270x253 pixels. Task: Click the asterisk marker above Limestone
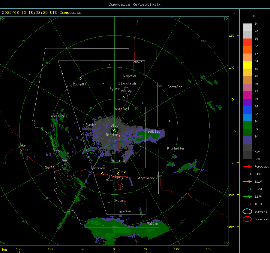tap(57, 113)
